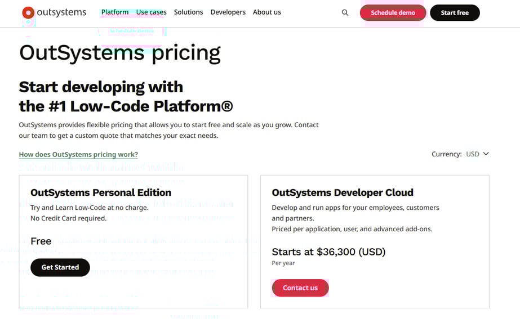Select the OutSystems Personal Edition card title
Image resolution: width=520 pixels, height=319 pixels.
click(x=101, y=192)
